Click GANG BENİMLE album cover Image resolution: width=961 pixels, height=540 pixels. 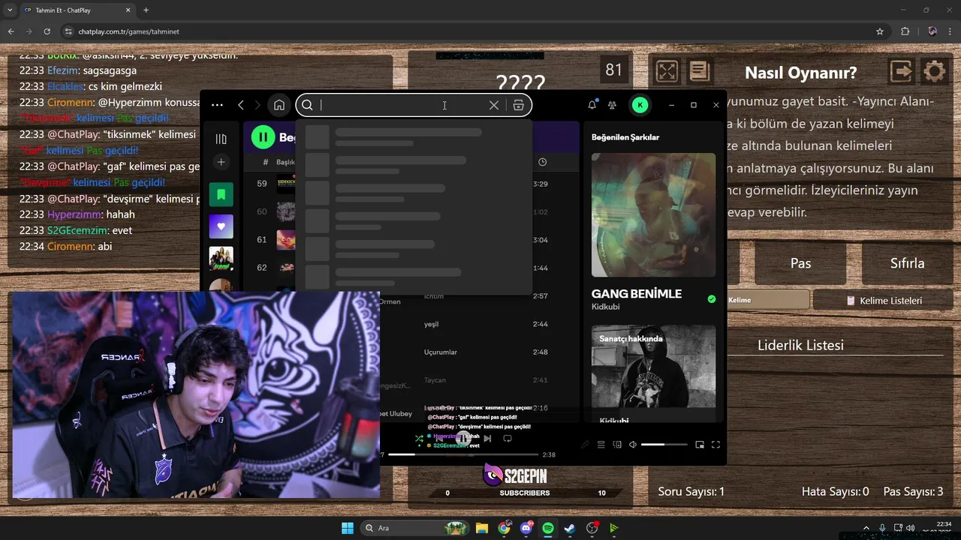point(653,215)
